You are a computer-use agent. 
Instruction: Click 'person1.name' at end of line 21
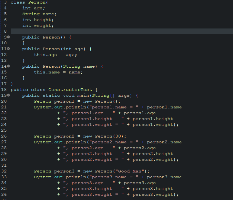(x=164, y=107)
